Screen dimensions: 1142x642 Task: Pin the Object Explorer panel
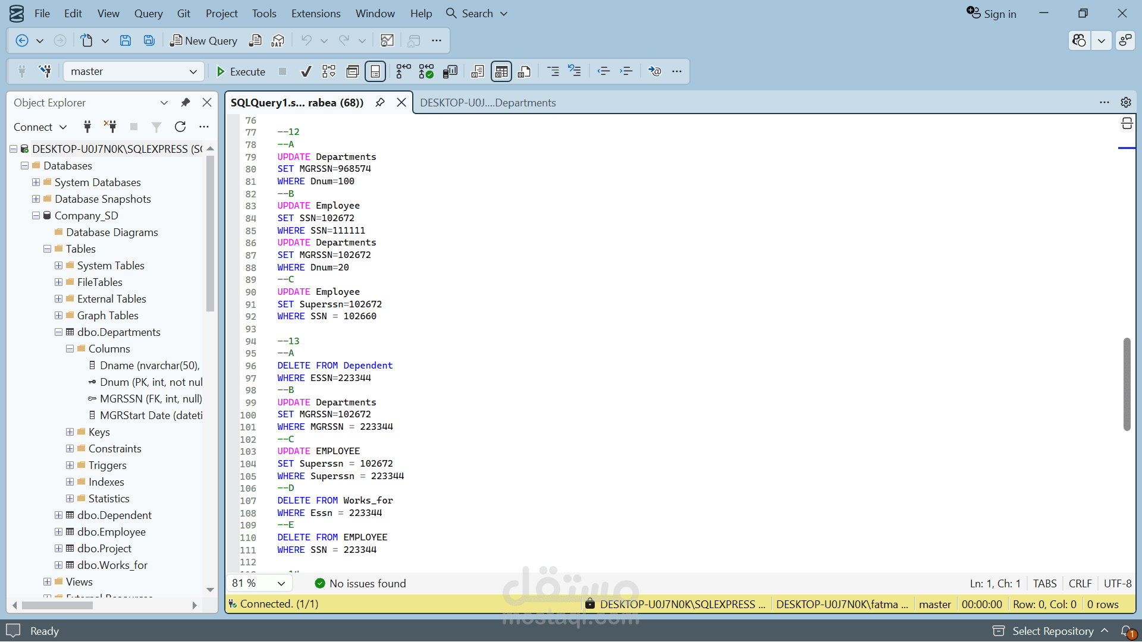click(x=186, y=103)
